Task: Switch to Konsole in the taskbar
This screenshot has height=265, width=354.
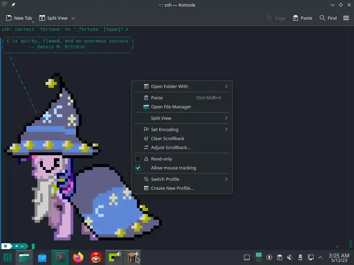Action: pyautogui.click(x=60, y=257)
